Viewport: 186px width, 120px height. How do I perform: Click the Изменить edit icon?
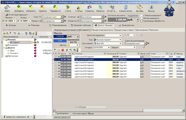click(31, 7)
